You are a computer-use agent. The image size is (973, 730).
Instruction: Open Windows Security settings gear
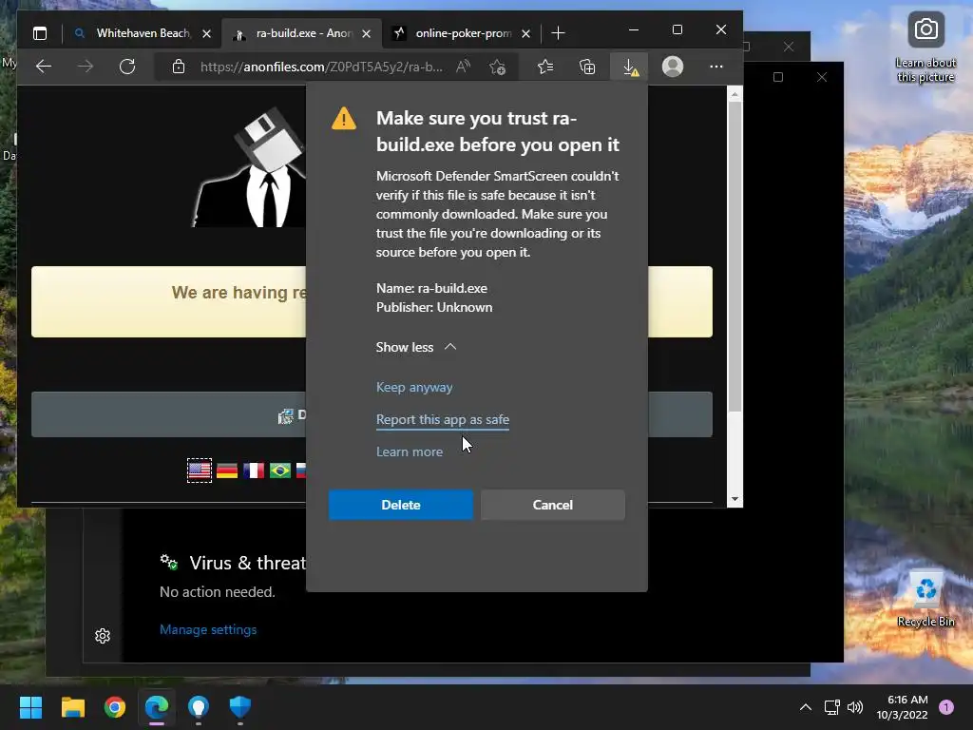pos(103,636)
